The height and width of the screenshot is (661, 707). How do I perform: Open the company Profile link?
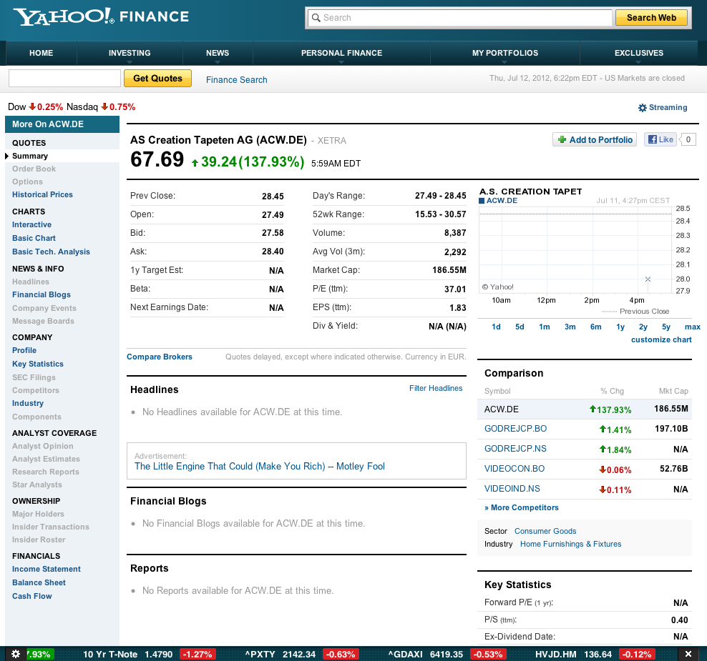coord(24,350)
